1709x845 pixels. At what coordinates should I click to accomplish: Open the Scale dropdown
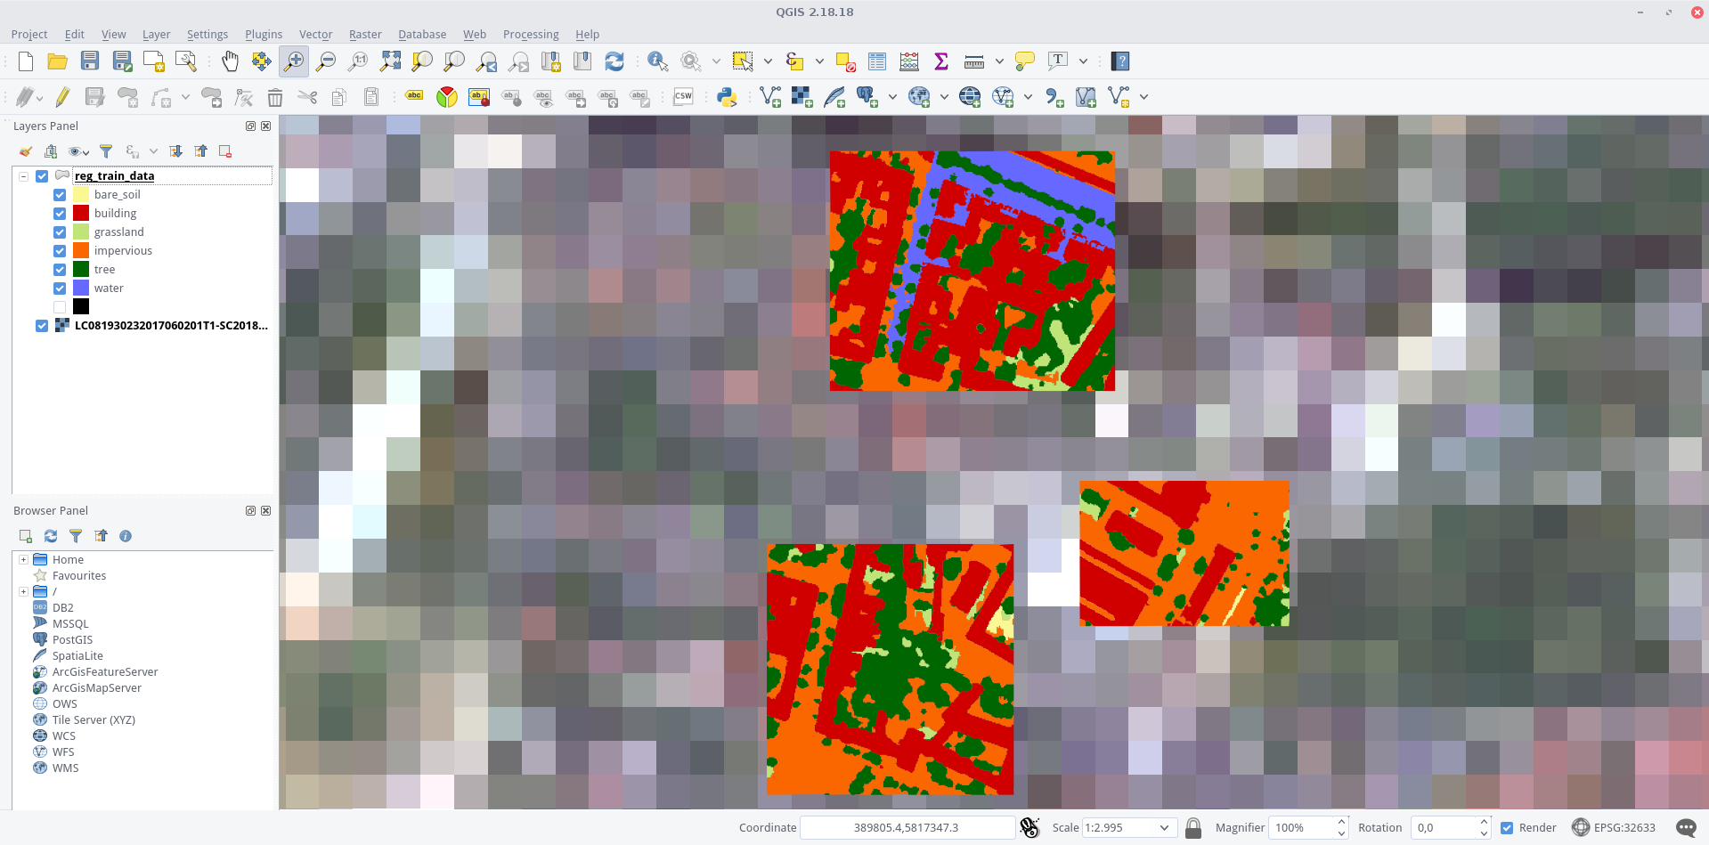click(x=1164, y=828)
